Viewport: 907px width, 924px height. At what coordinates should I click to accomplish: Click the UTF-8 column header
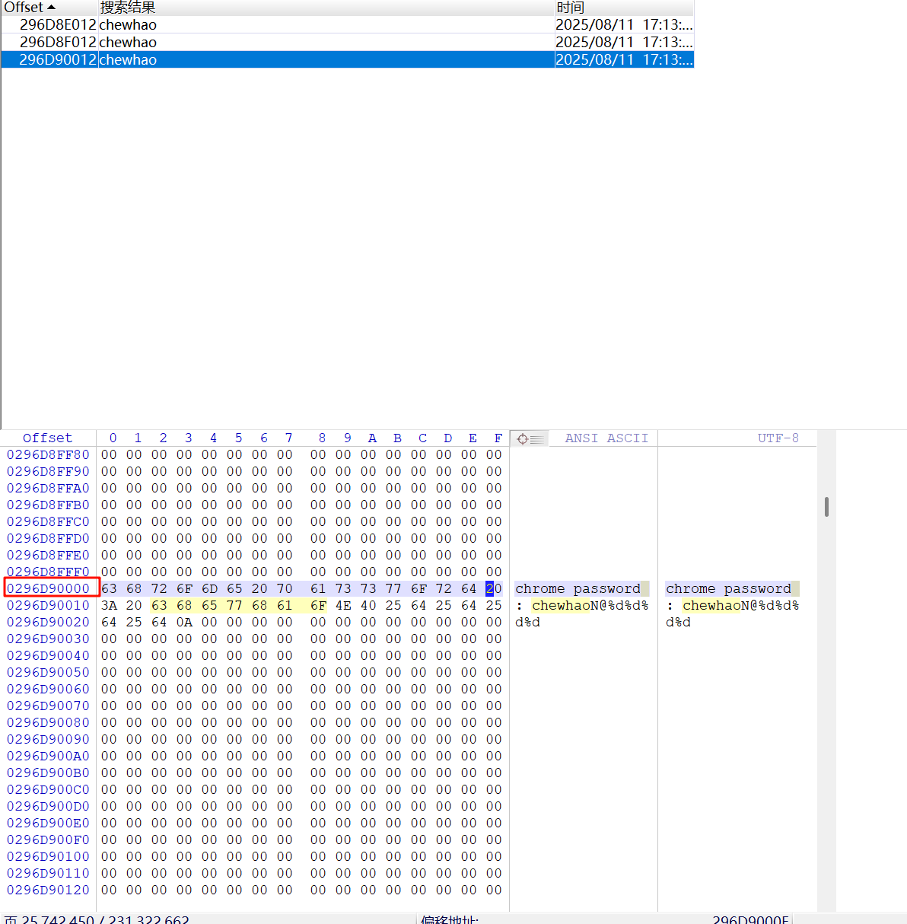pos(778,438)
